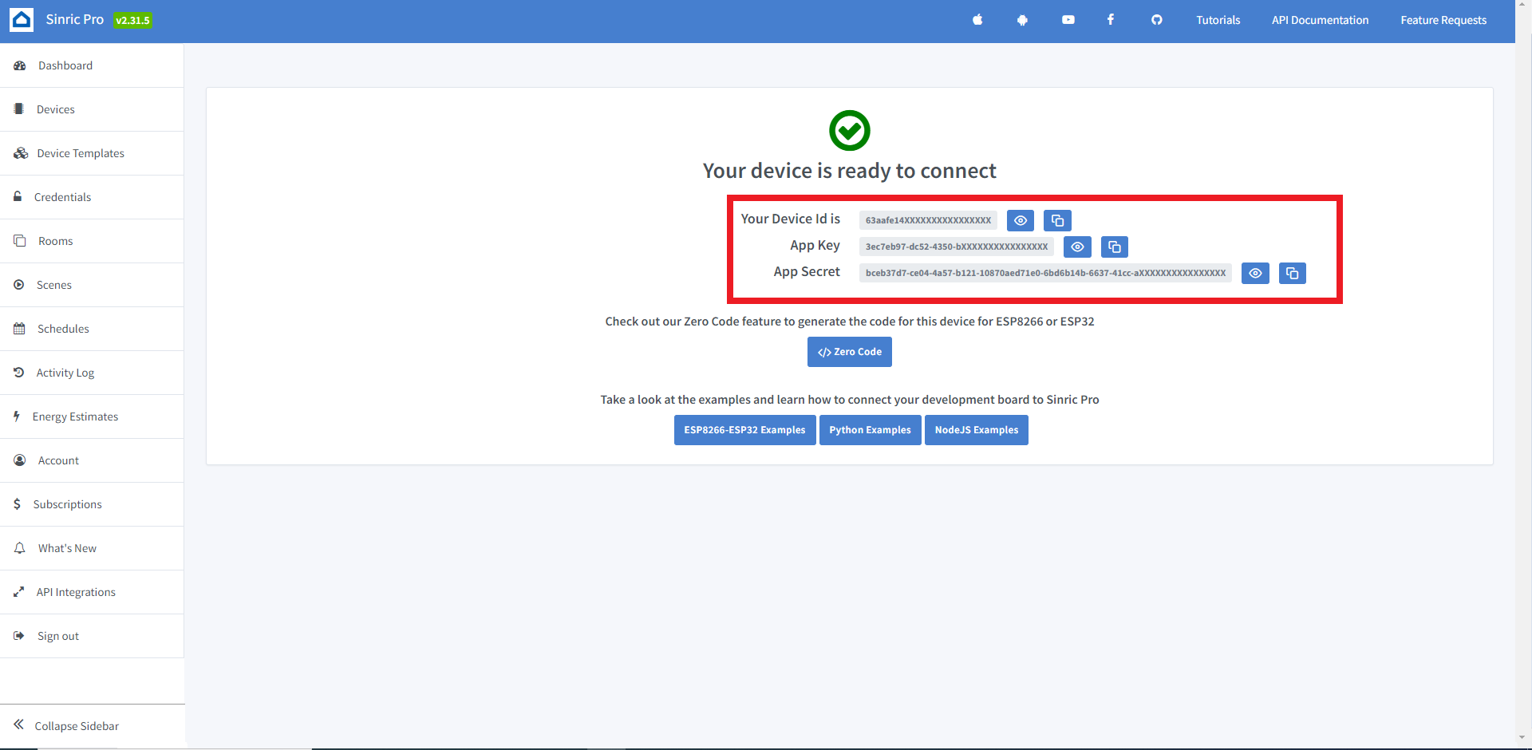The width and height of the screenshot is (1532, 750).
Task: Copy the App Secret to clipboard
Action: point(1293,273)
